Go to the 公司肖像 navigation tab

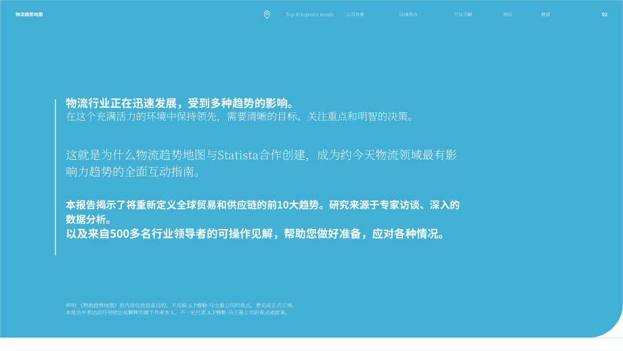pyautogui.click(x=356, y=14)
